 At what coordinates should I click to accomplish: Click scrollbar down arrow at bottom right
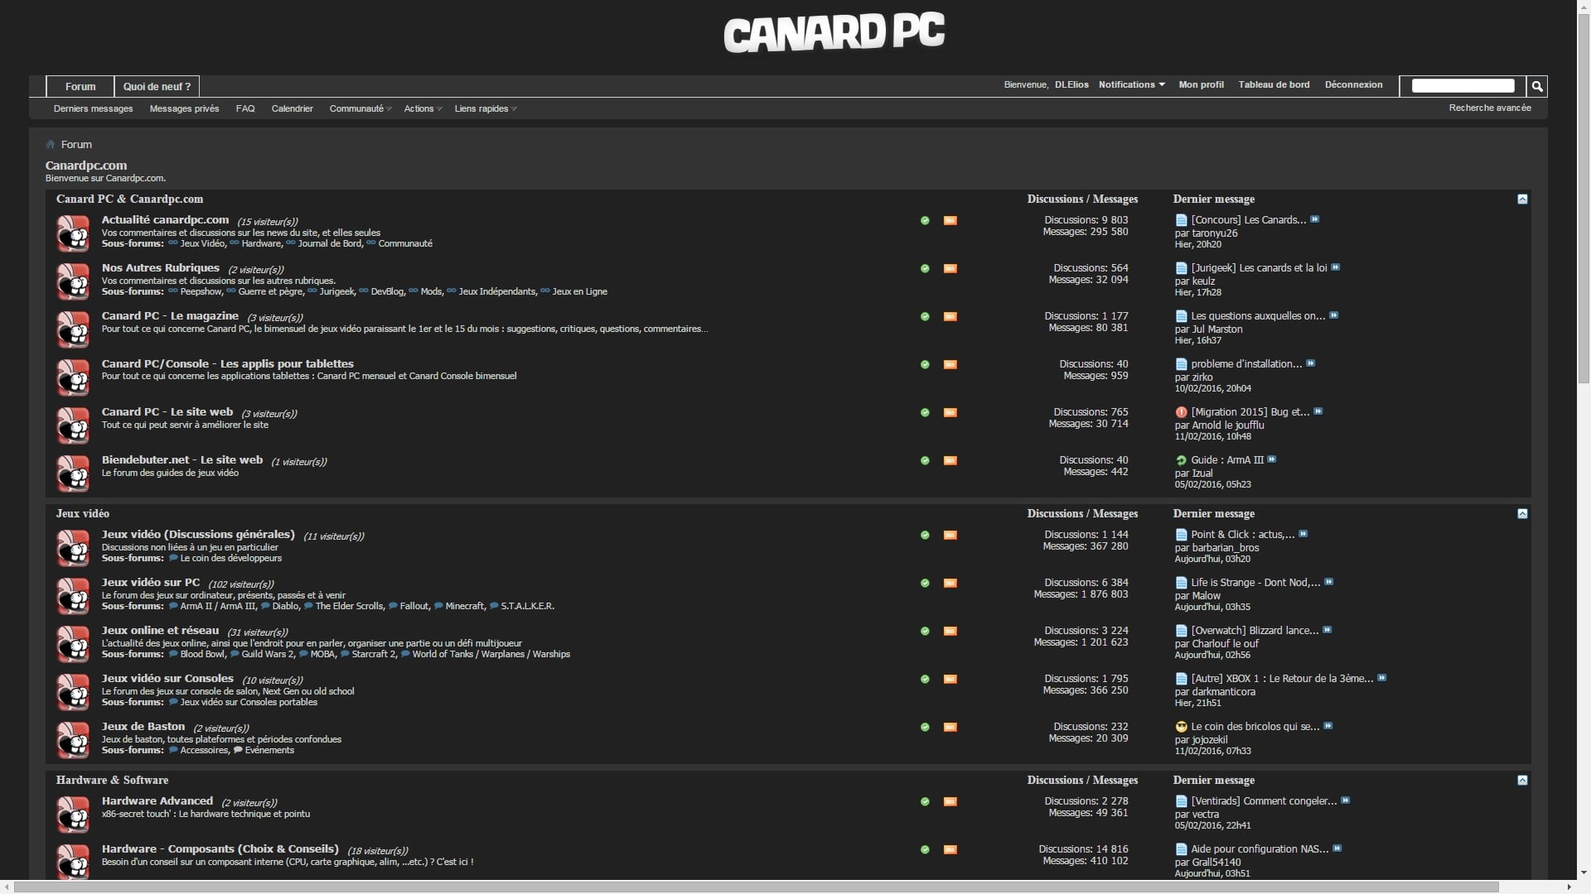point(1584,872)
